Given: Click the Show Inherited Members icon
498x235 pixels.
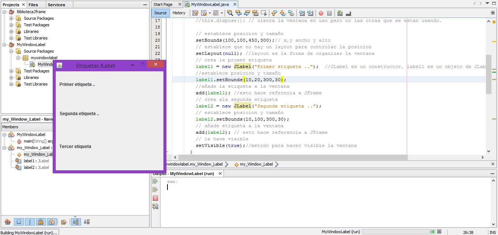Looking at the screenshot, I should coord(7,222).
